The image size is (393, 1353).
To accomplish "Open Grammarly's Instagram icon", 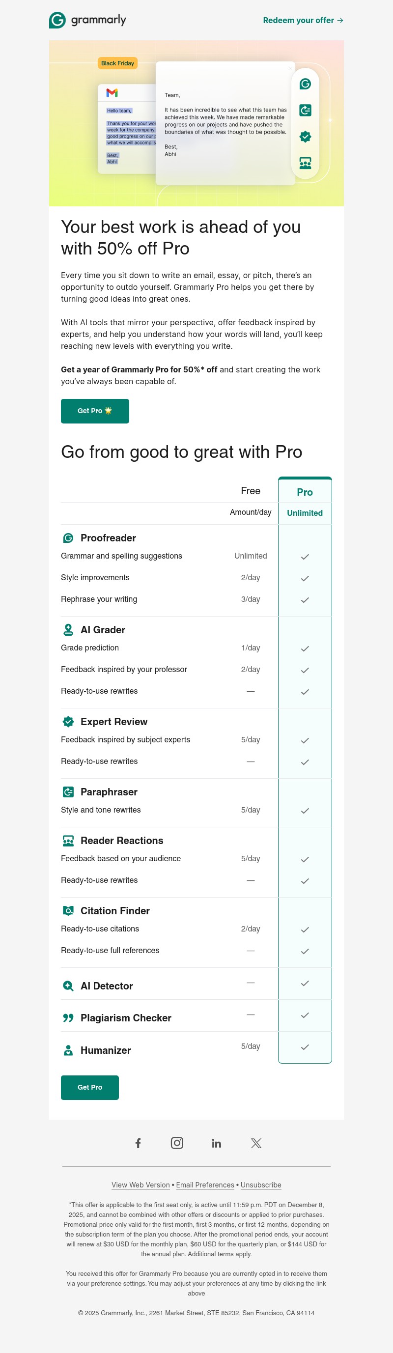I will pyautogui.click(x=177, y=1143).
